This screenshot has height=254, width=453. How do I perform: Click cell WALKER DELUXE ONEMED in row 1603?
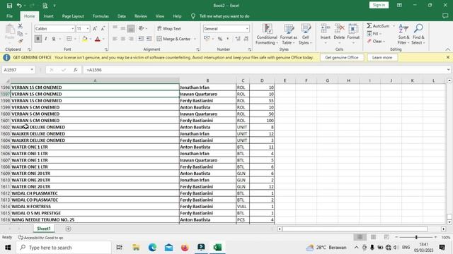pos(95,133)
